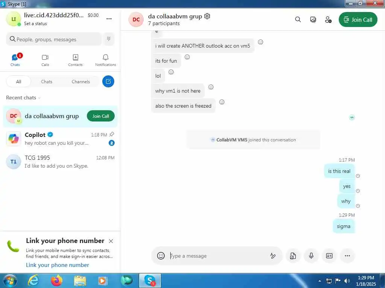This screenshot has height=288, width=385.
Task: Select the Channels filter
Action: click(81, 81)
